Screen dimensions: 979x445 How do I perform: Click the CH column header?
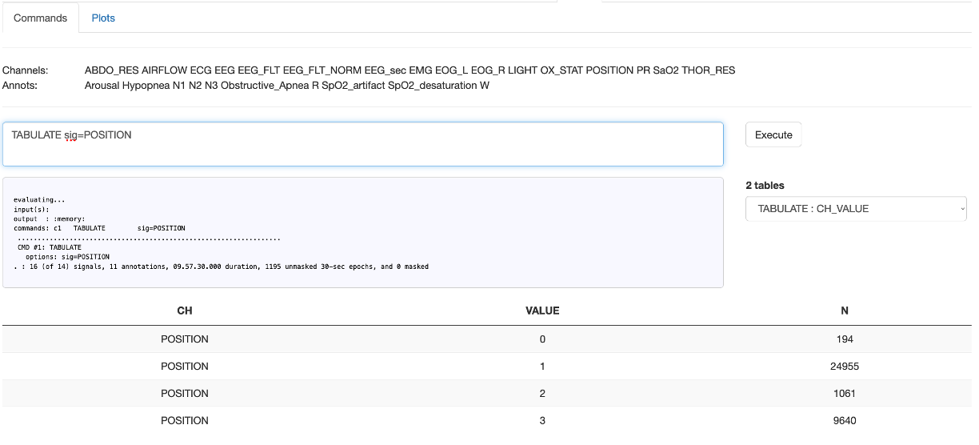[184, 311]
